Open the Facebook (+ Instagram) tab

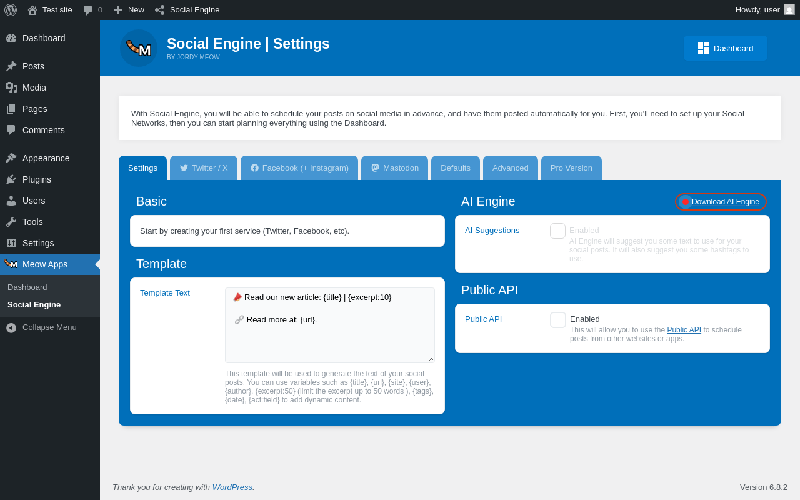point(299,168)
